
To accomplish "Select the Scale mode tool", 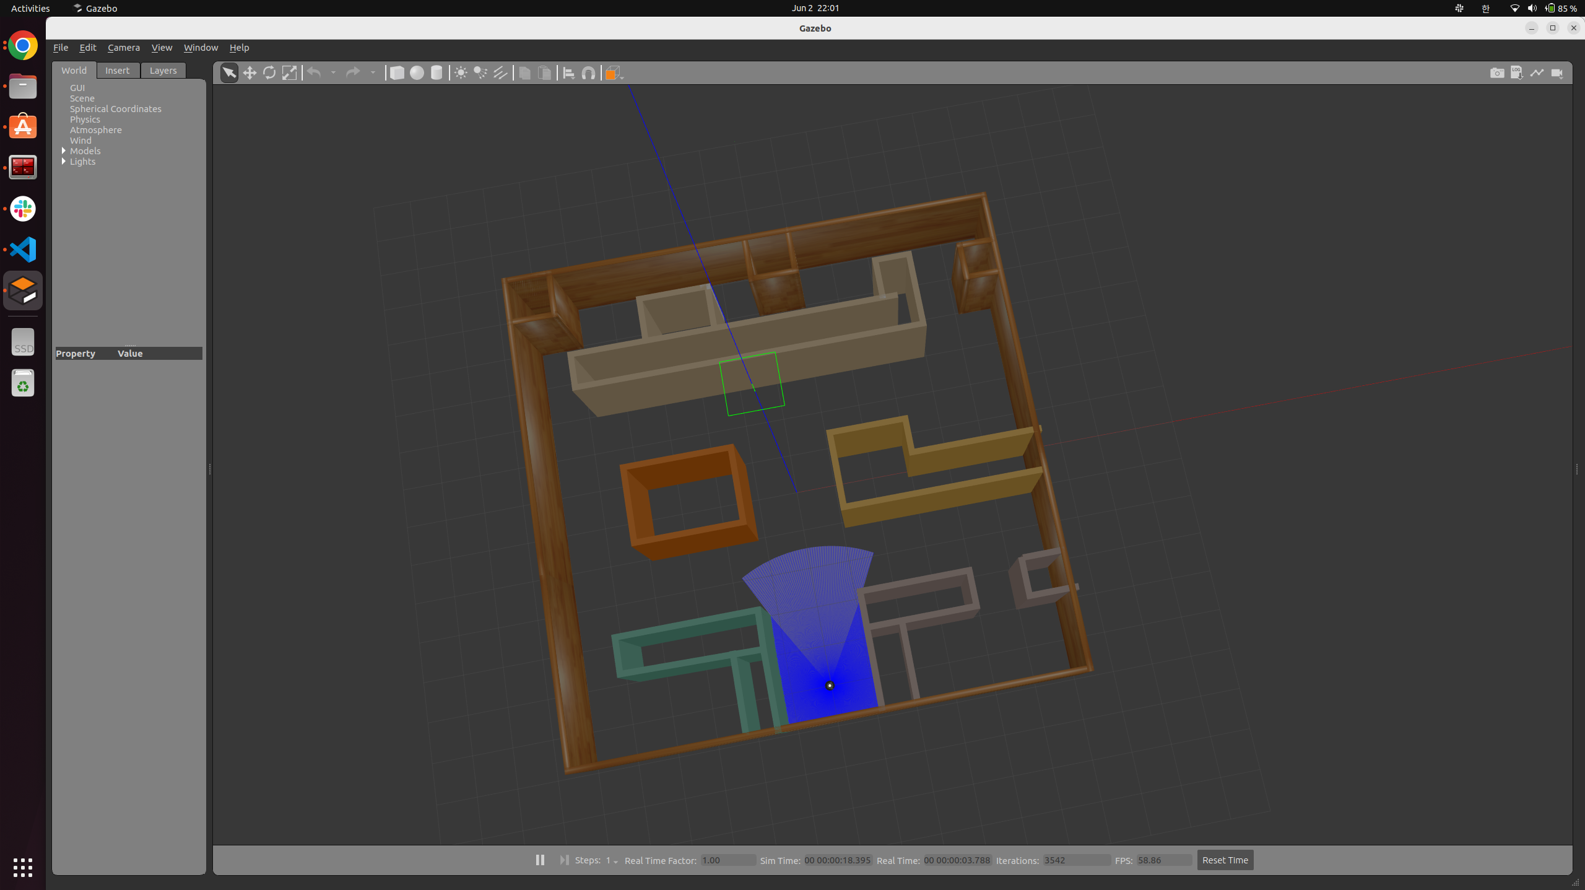I will pyautogui.click(x=289, y=73).
